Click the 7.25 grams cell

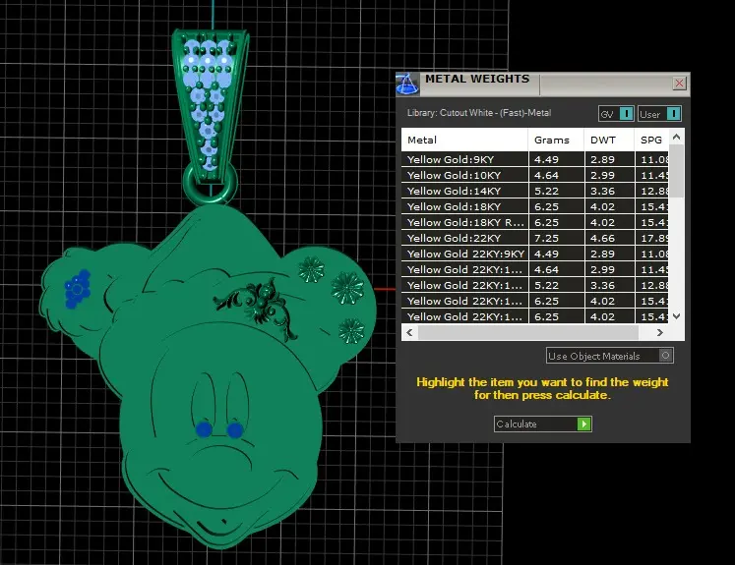pos(556,238)
